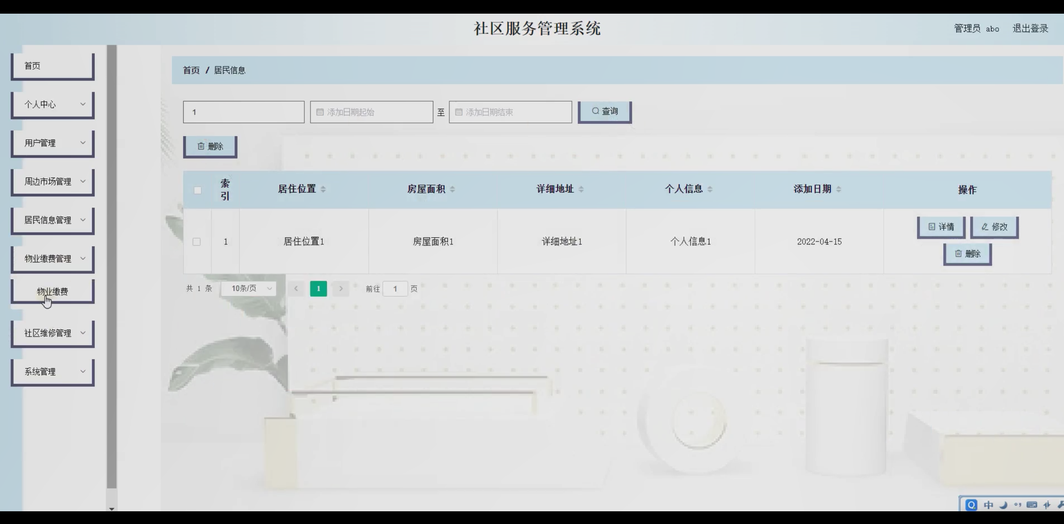Expand the 用户管理 sidebar menu

52,143
